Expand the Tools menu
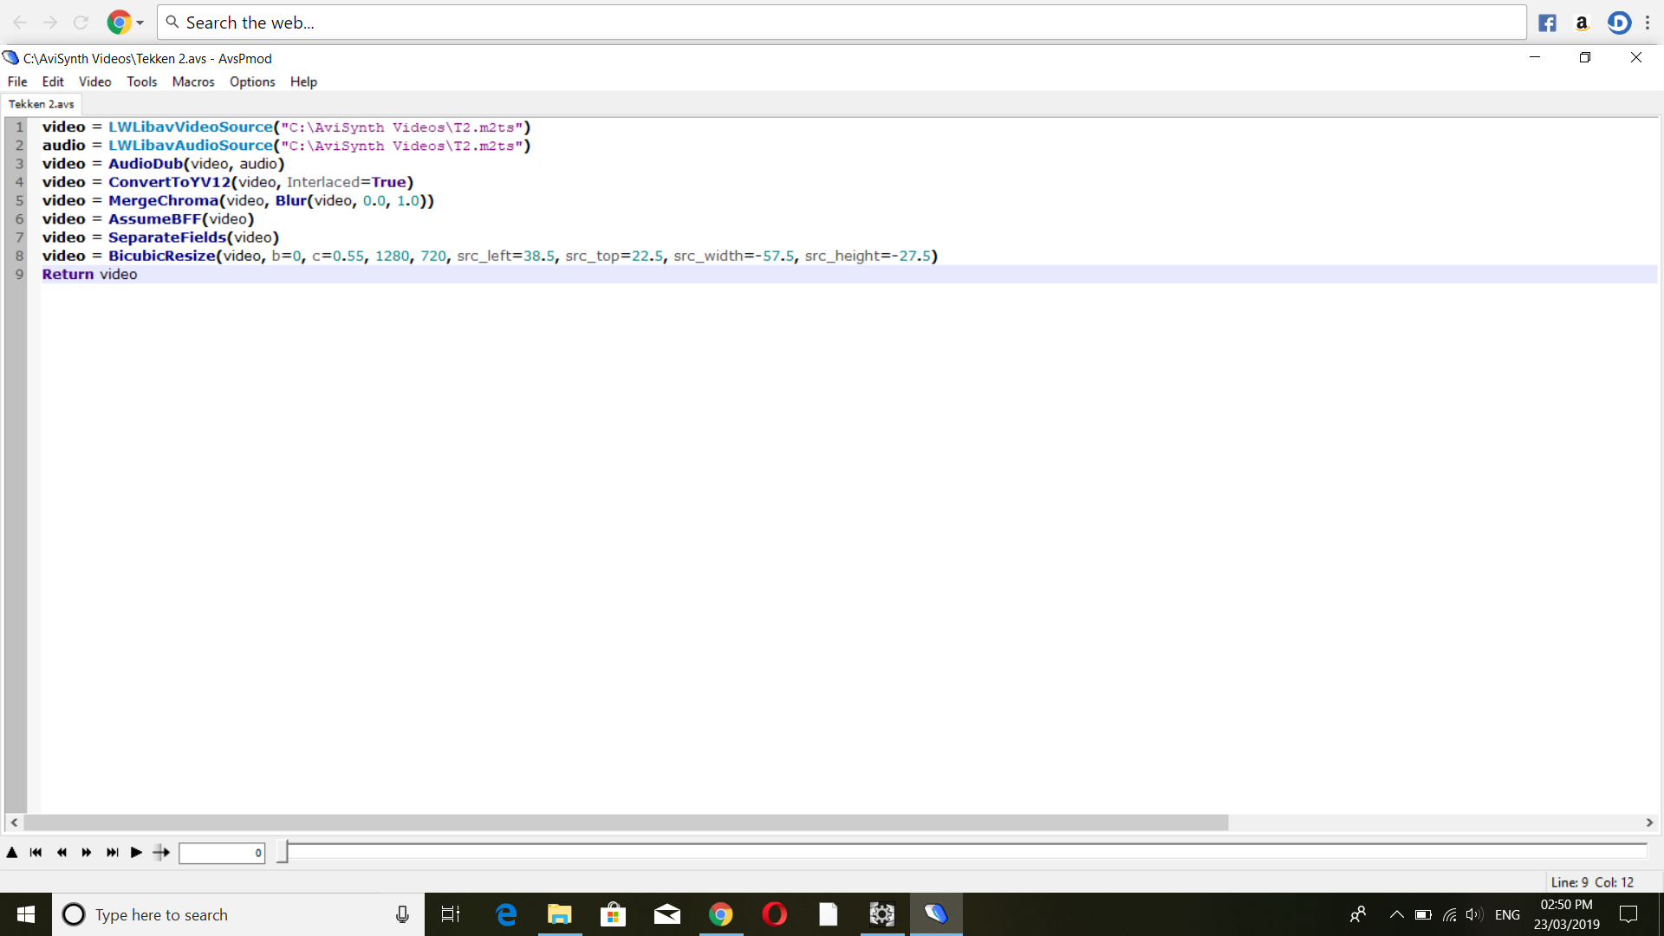 tap(141, 81)
